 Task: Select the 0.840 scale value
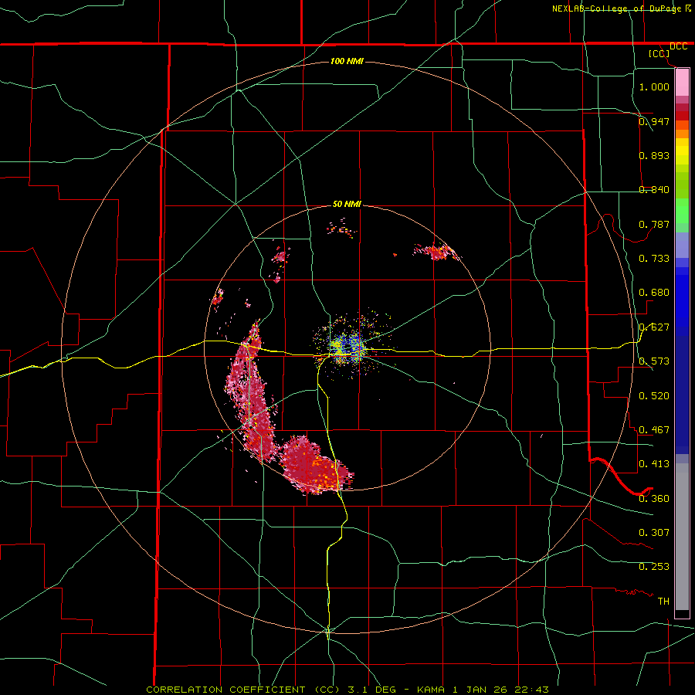click(654, 190)
